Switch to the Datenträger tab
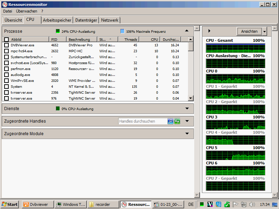This screenshot has height=209, width=279. point(86,20)
